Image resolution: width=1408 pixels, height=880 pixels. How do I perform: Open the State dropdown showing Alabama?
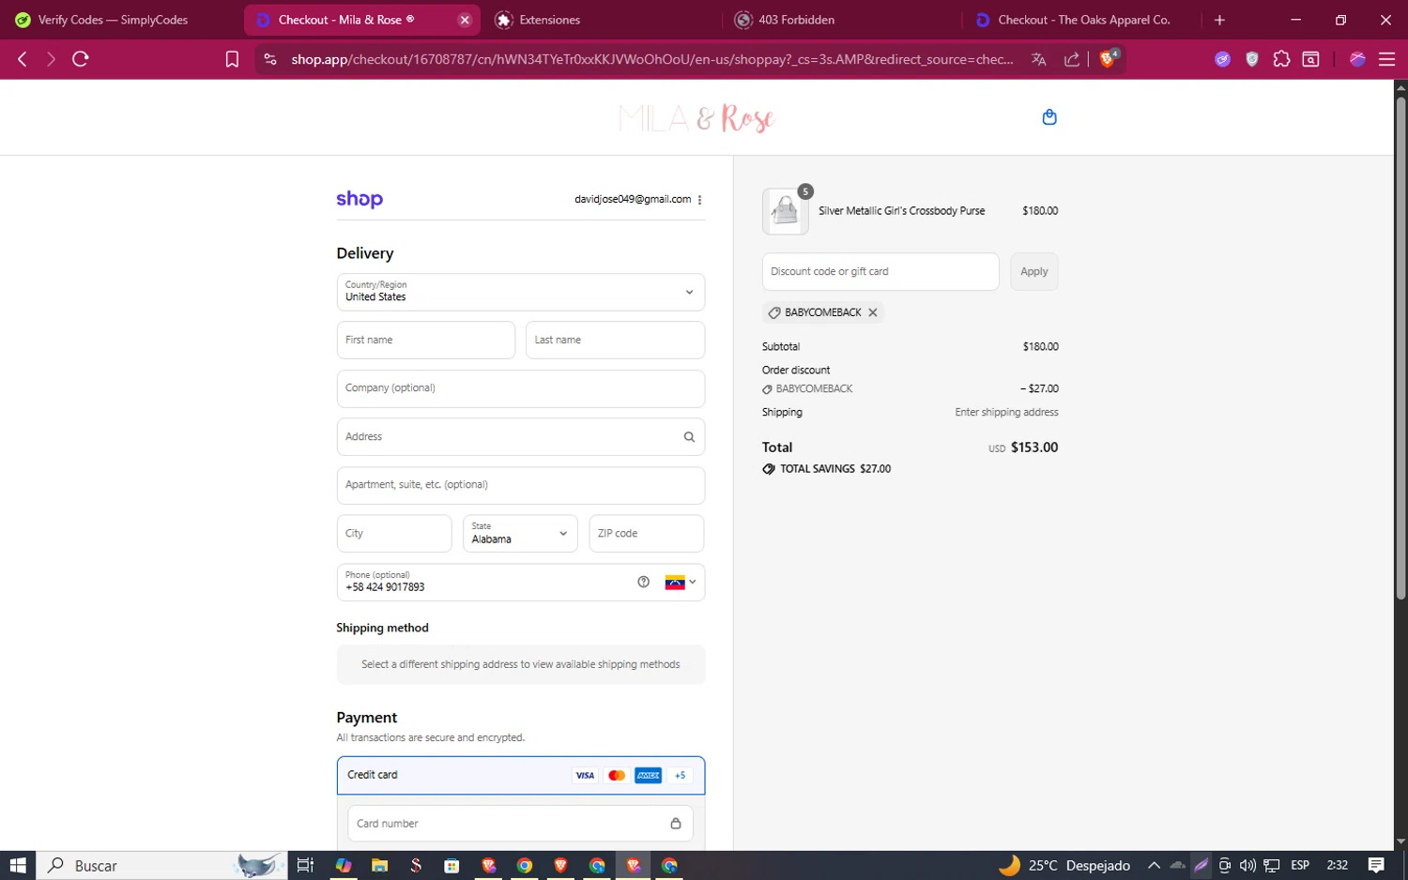(520, 533)
